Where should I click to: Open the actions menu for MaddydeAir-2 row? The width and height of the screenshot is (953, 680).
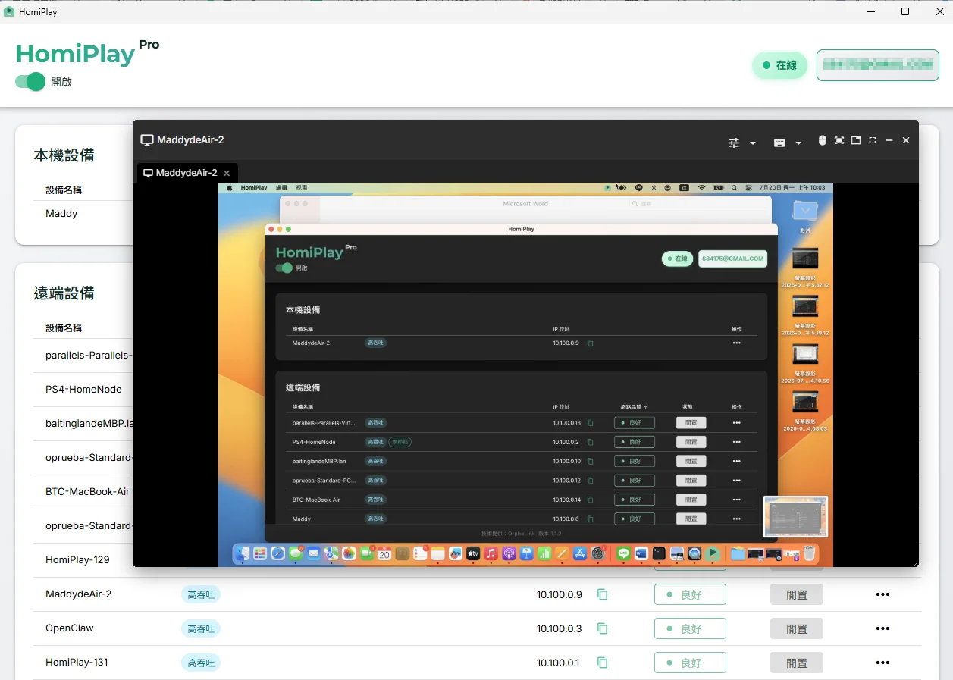coord(882,594)
